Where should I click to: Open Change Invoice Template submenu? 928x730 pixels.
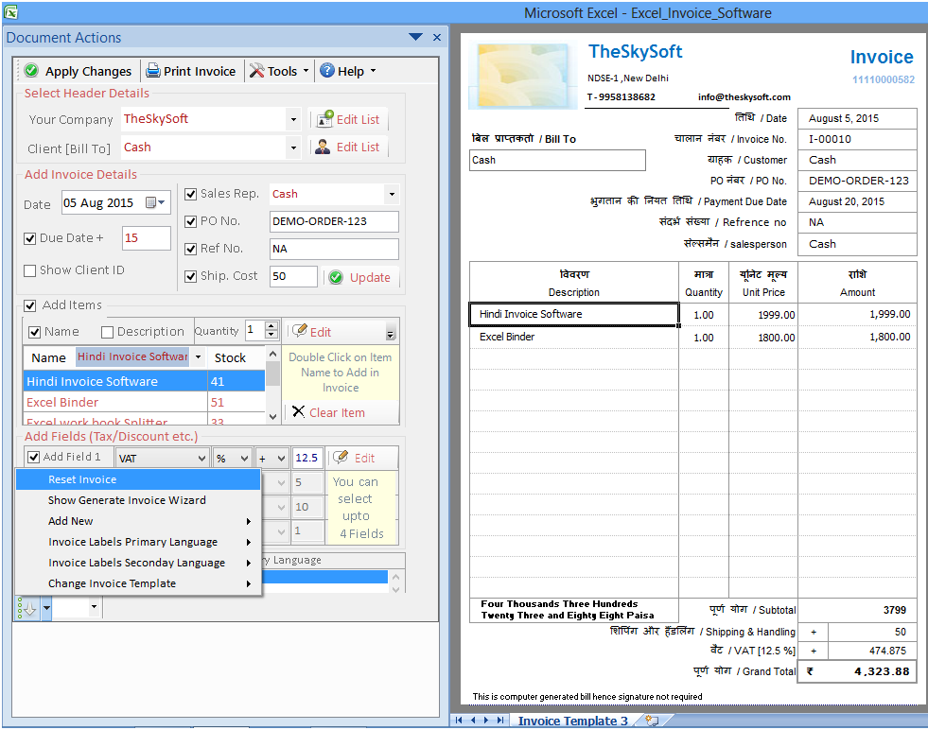(138, 582)
